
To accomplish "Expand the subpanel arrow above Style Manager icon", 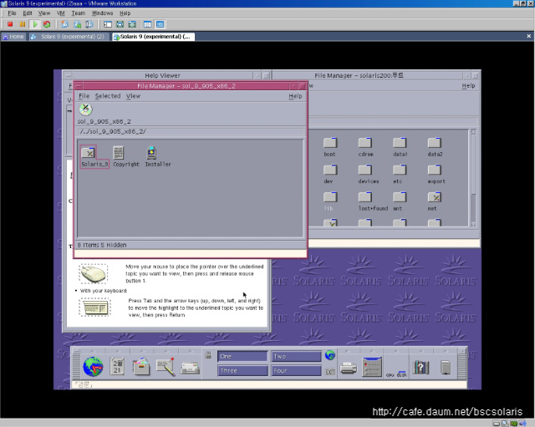I will 372,351.
